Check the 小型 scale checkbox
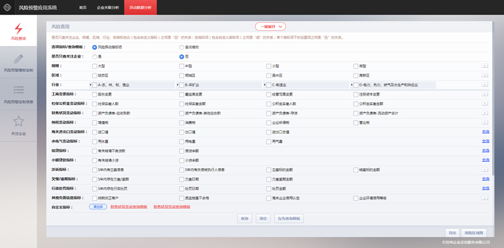This screenshot has height=248, width=504. tap(269, 66)
